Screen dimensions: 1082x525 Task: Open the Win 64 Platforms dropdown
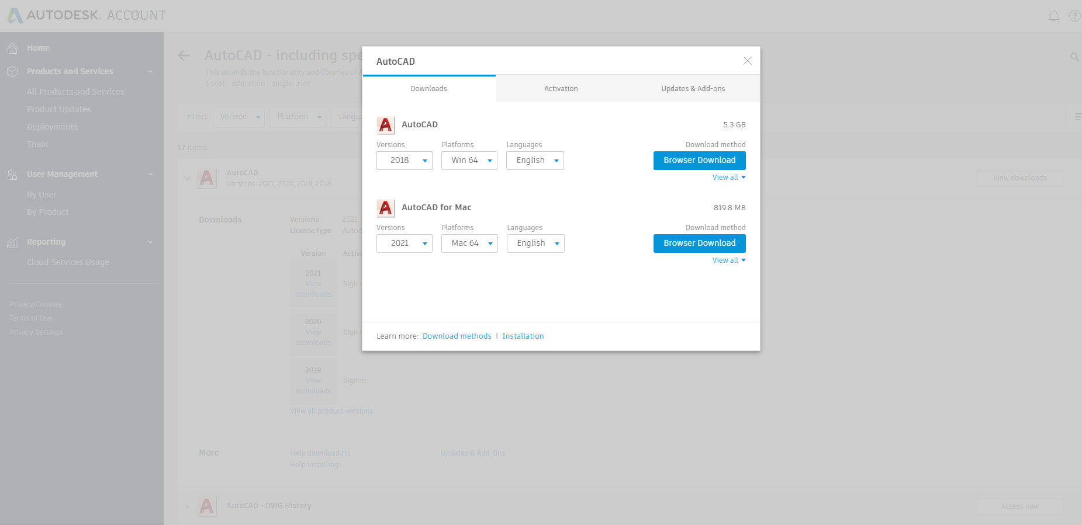tap(469, 161)
